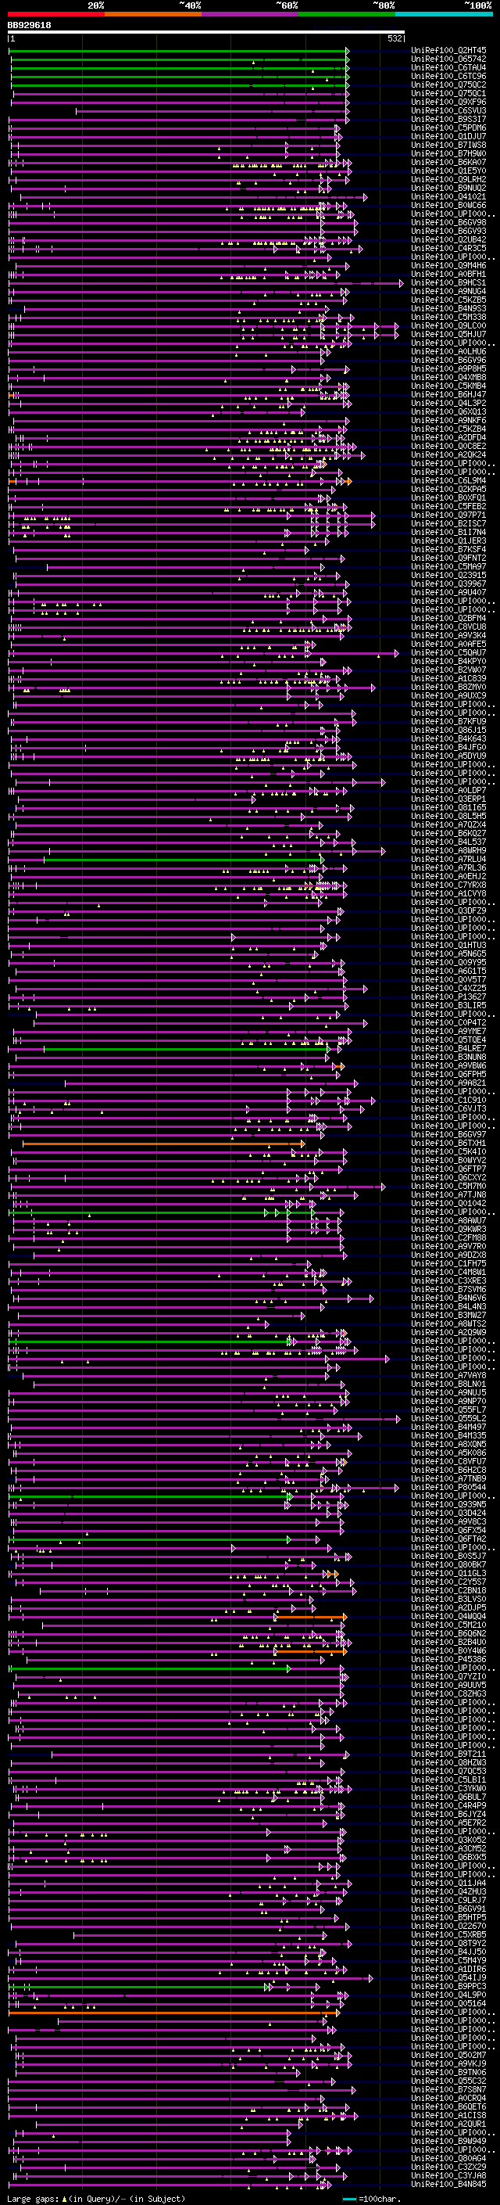Select hit label UniRef100_B2ISC7
The width and height of the screenshot is (500, 2205).
coord(448,523)
